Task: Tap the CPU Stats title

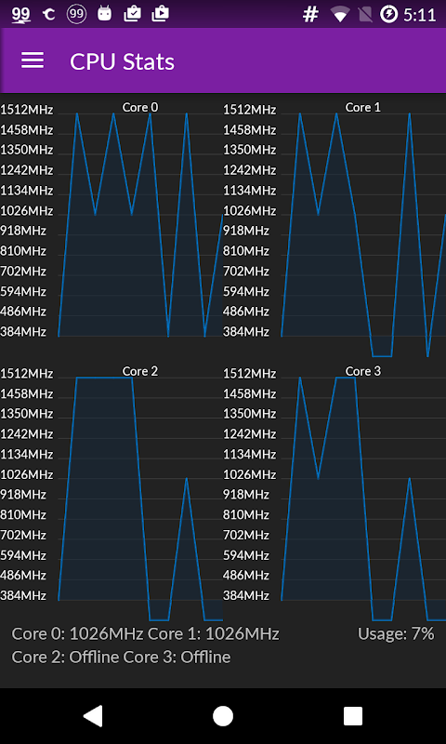Action: coord(123,61)
